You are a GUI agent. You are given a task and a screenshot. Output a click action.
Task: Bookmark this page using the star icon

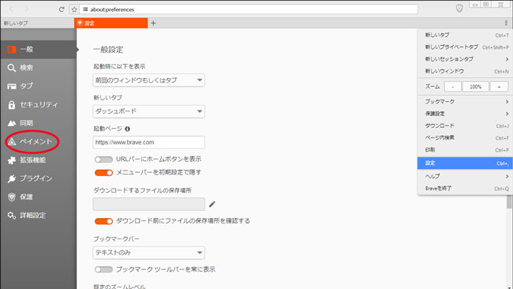(75, 9)
